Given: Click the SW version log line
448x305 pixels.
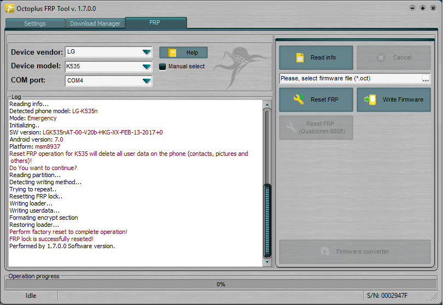Looking at the screenshot, I should click(x=86, y=132).
